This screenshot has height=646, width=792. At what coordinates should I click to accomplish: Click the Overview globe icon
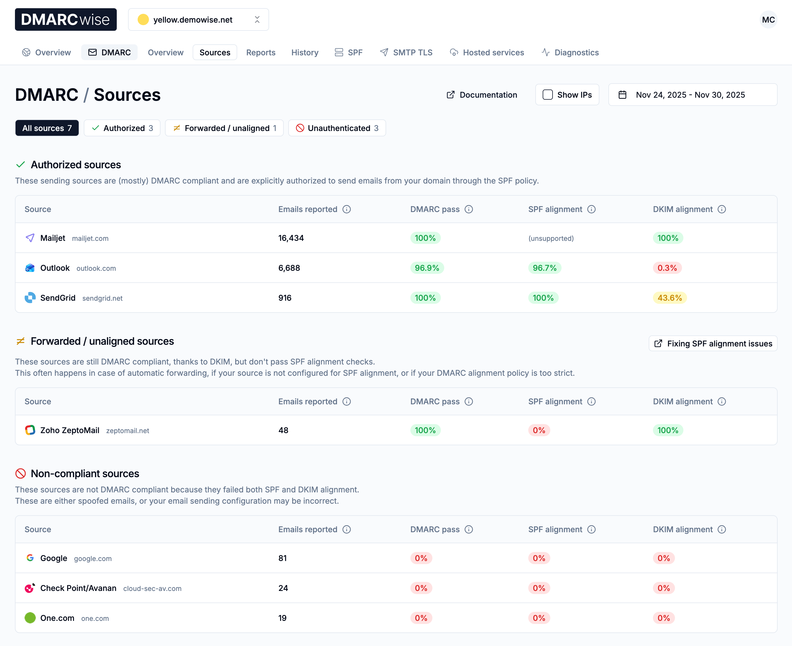coord(26,52)
